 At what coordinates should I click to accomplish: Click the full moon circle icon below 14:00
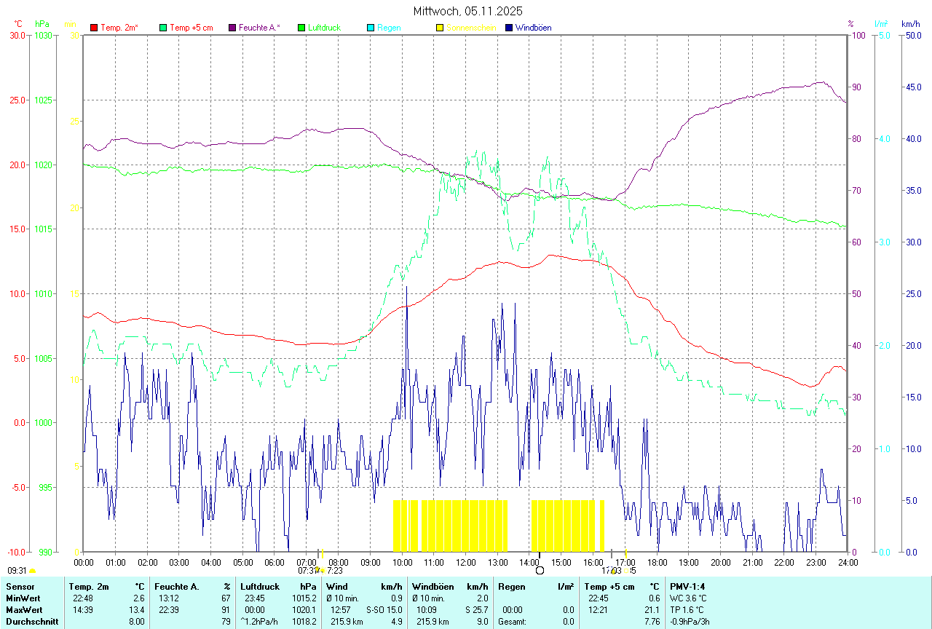(540, 571)
